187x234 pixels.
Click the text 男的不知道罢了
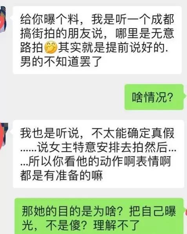pos(61,61)
